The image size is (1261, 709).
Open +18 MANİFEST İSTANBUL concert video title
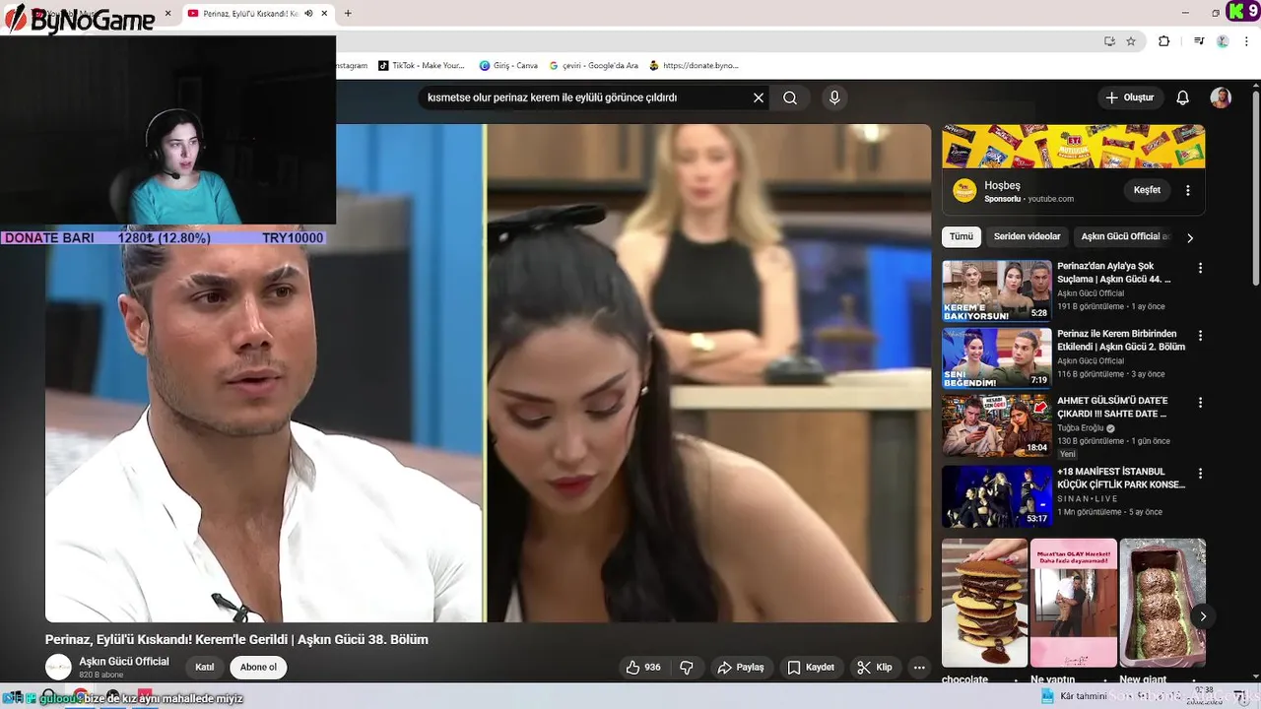tap(1121, 478)
